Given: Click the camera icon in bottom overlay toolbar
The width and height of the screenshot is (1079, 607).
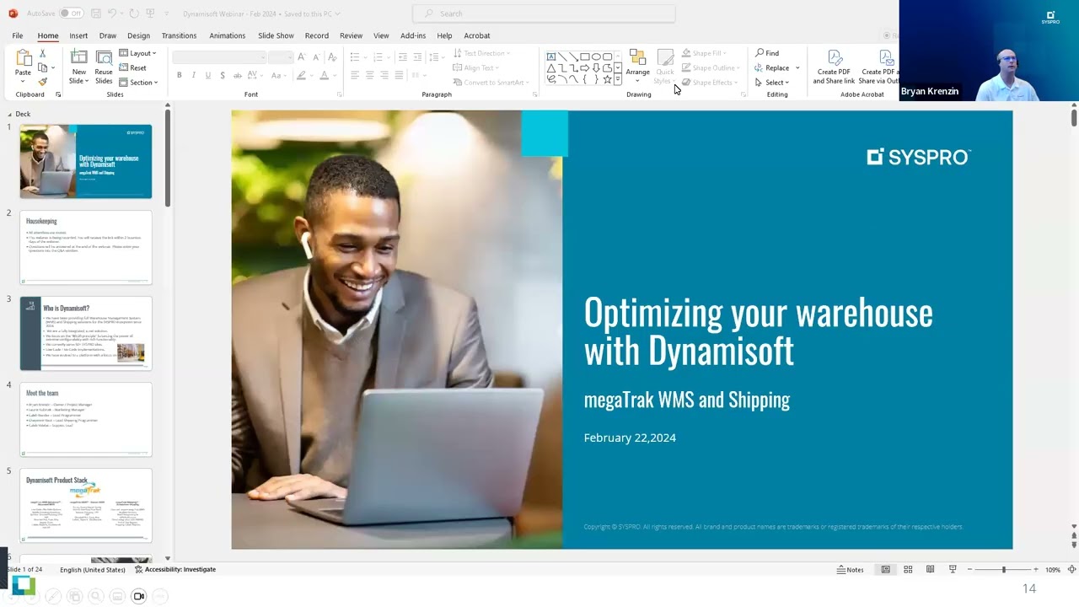Looking at the screenshot, I should (x=139, y=596).
